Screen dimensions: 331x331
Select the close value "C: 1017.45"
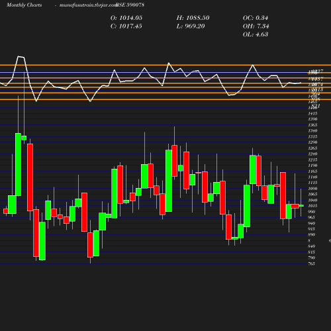coord(126,26)
